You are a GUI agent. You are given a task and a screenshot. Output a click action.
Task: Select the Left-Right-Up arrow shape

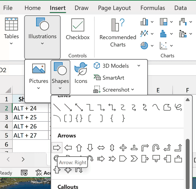point(134,148)
